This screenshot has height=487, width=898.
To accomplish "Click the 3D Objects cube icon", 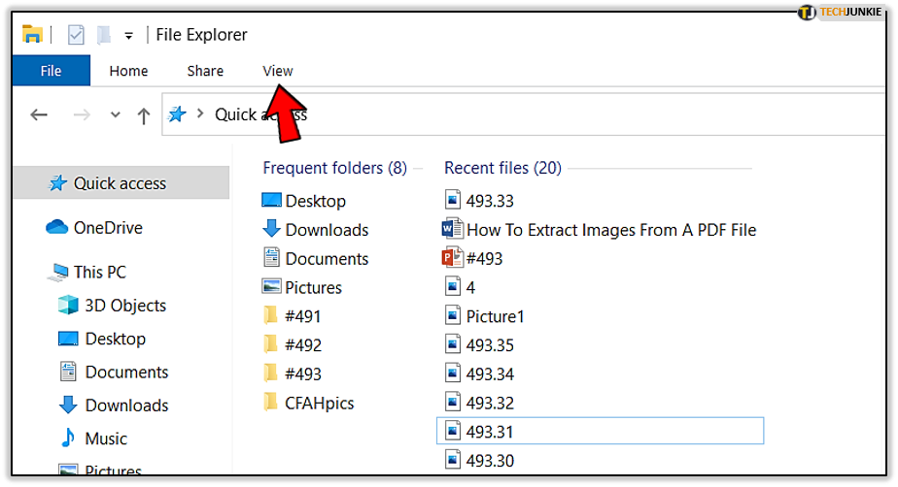I will click(x=68, y=305).
